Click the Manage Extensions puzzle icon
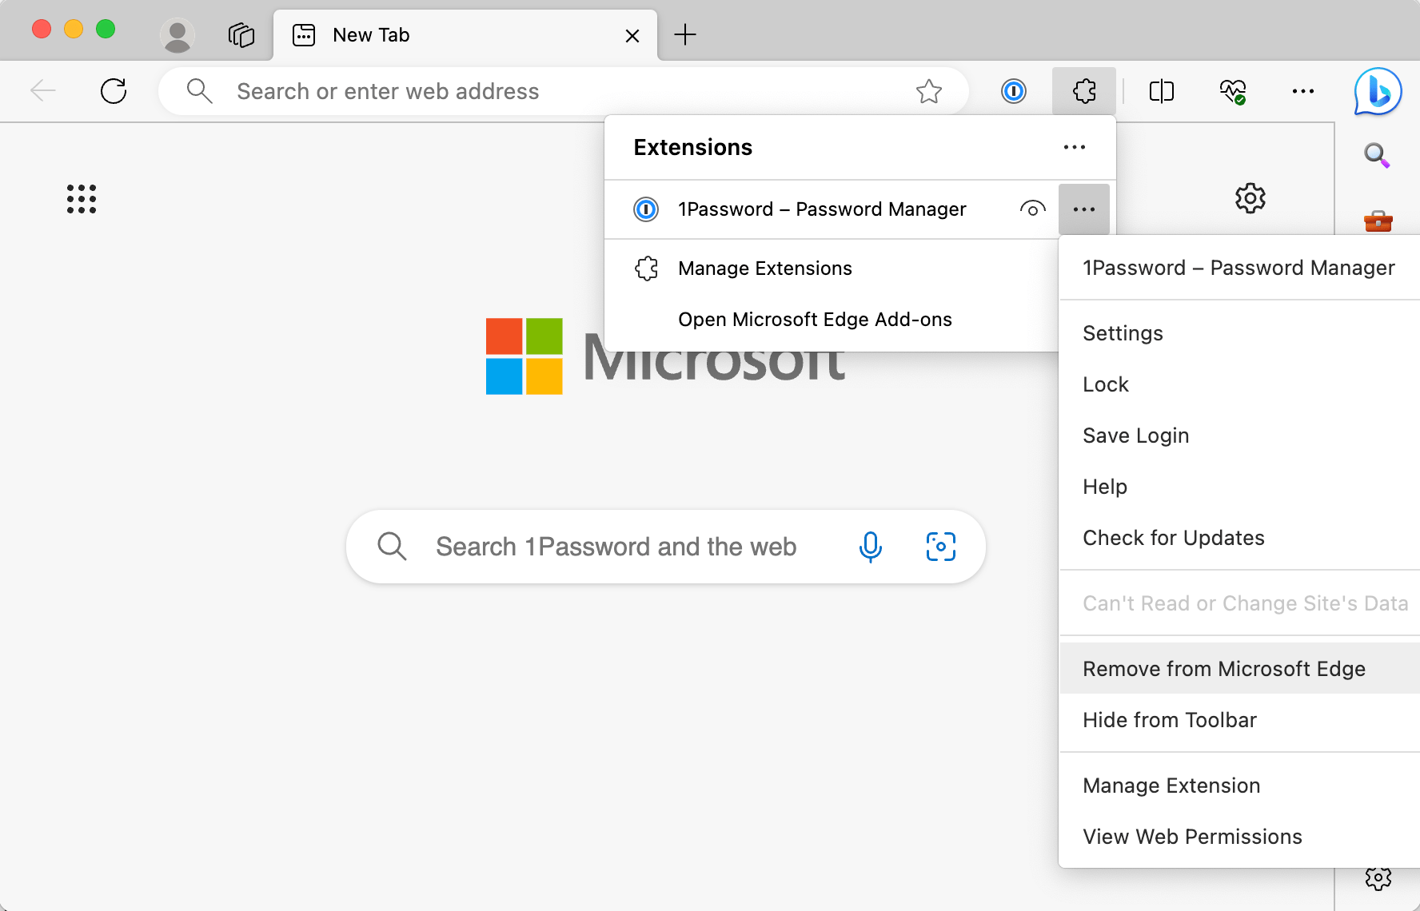The width and height of the screenshot is (1420, 911). [646, 269]
